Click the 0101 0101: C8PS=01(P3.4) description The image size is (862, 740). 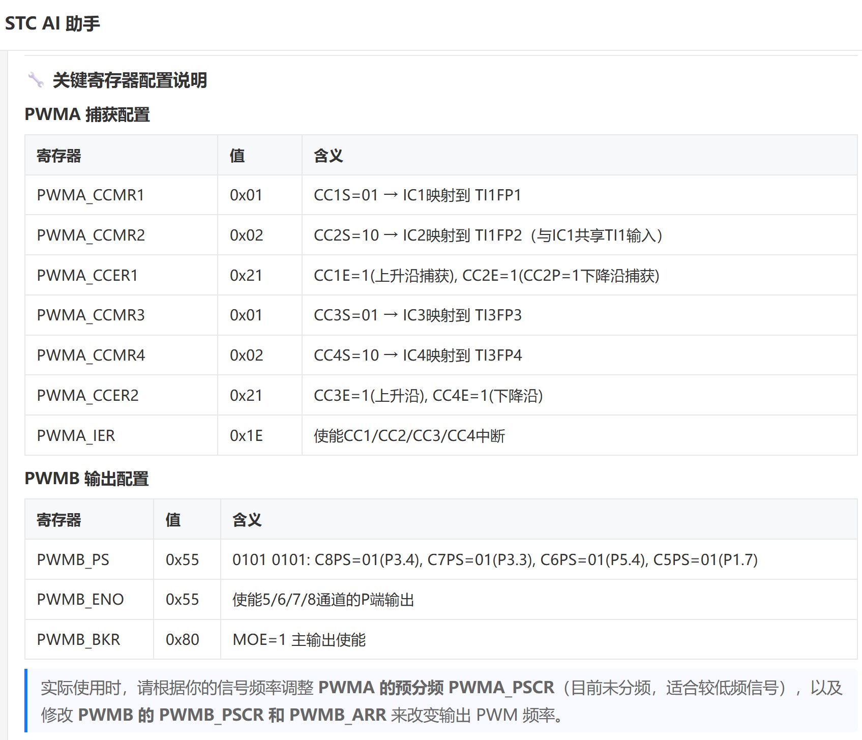pos(495,560)
